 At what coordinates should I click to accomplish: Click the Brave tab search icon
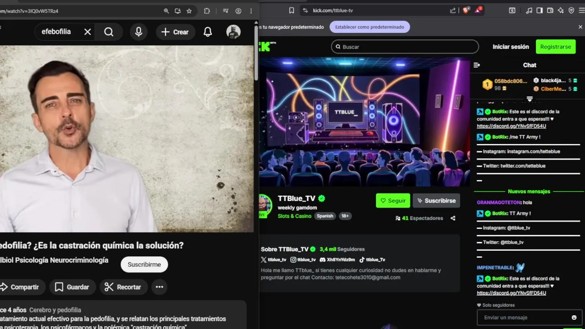coord(512,11)
